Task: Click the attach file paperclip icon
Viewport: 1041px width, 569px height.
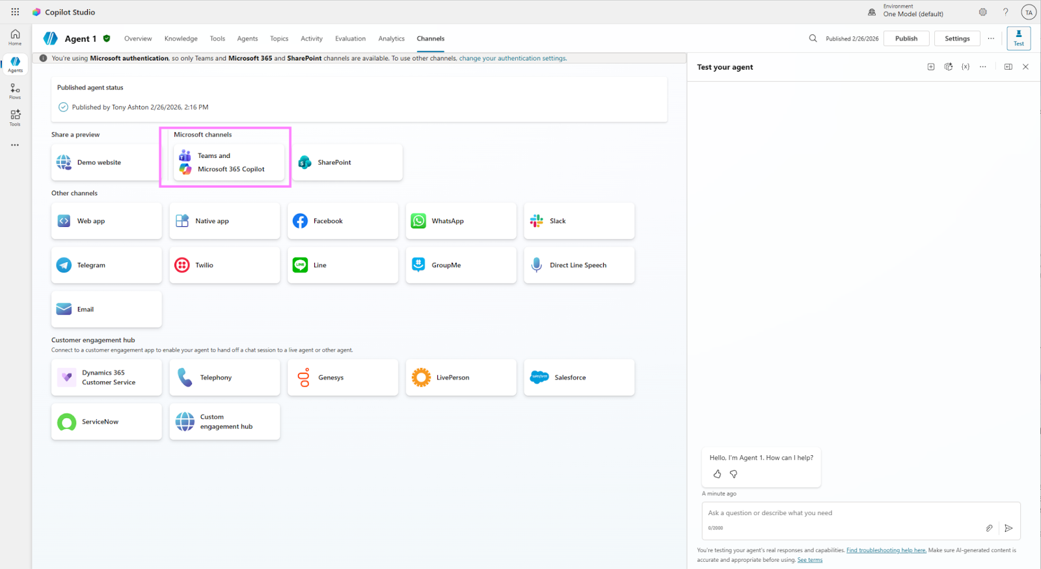Action: tap(989, 528)
